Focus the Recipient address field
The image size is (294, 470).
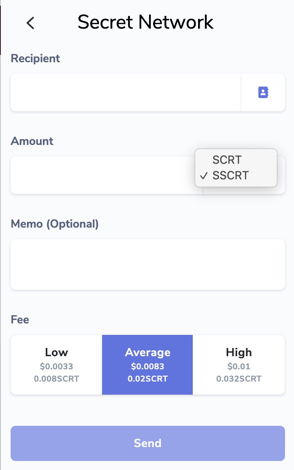126,93
